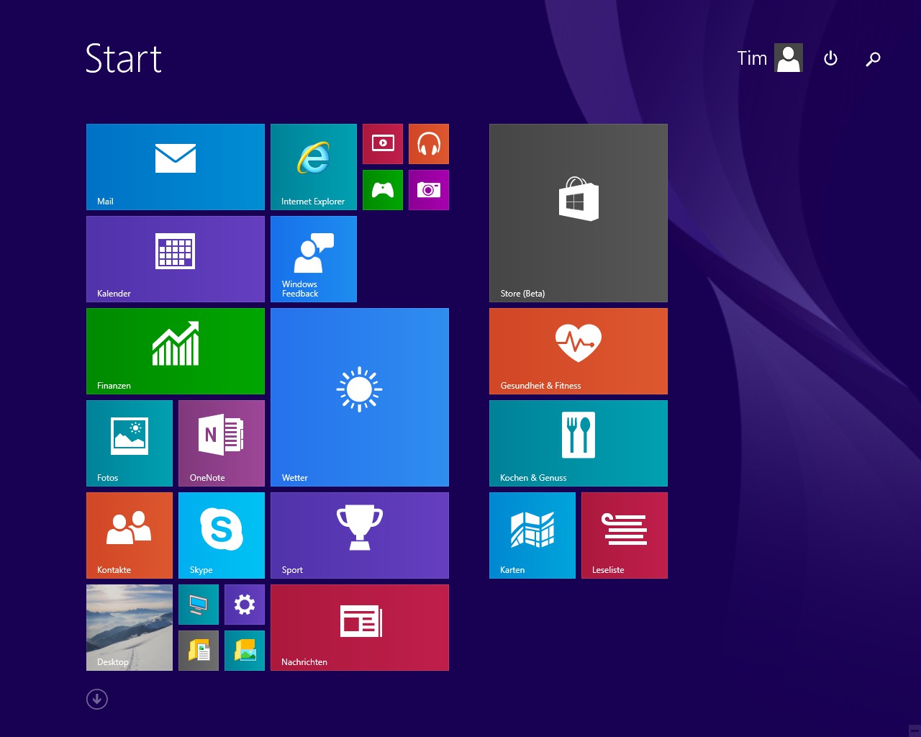
Task: Open the Kalender tile
Action: point(176,259)
